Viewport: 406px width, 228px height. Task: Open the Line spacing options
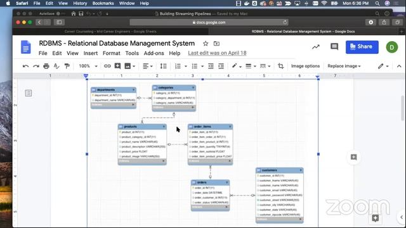(164, 66)
